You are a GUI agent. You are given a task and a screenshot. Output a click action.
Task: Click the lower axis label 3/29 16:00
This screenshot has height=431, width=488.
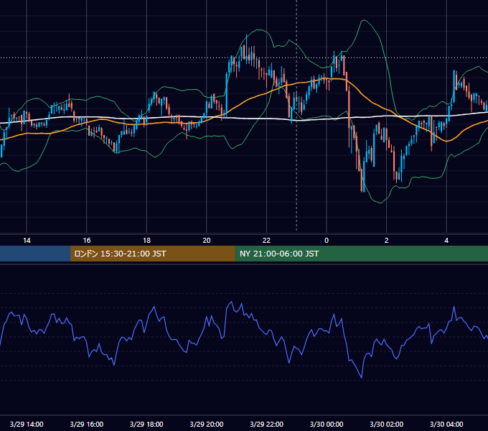point(87,424)
